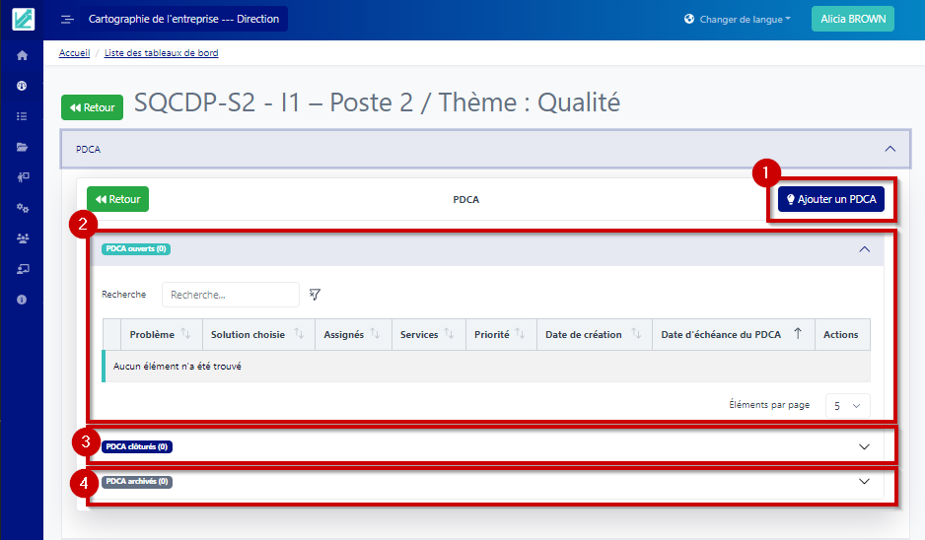Expand the PDCA clôturés section
925x540 pixels.
pos(865,446)
